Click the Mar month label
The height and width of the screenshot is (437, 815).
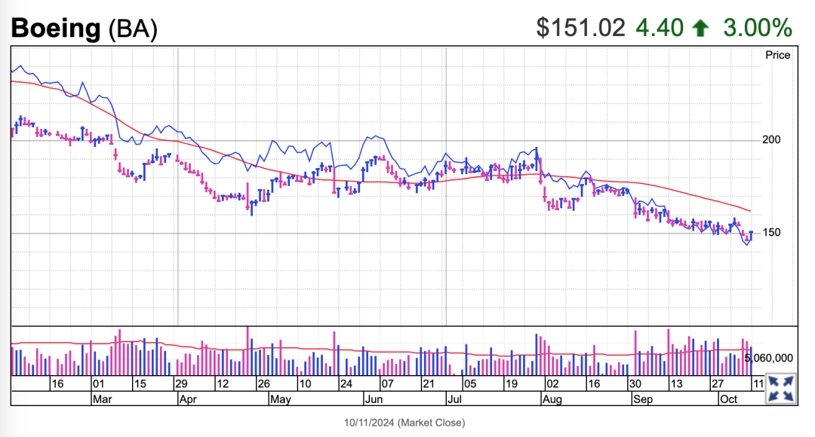[x=102, y=399]
